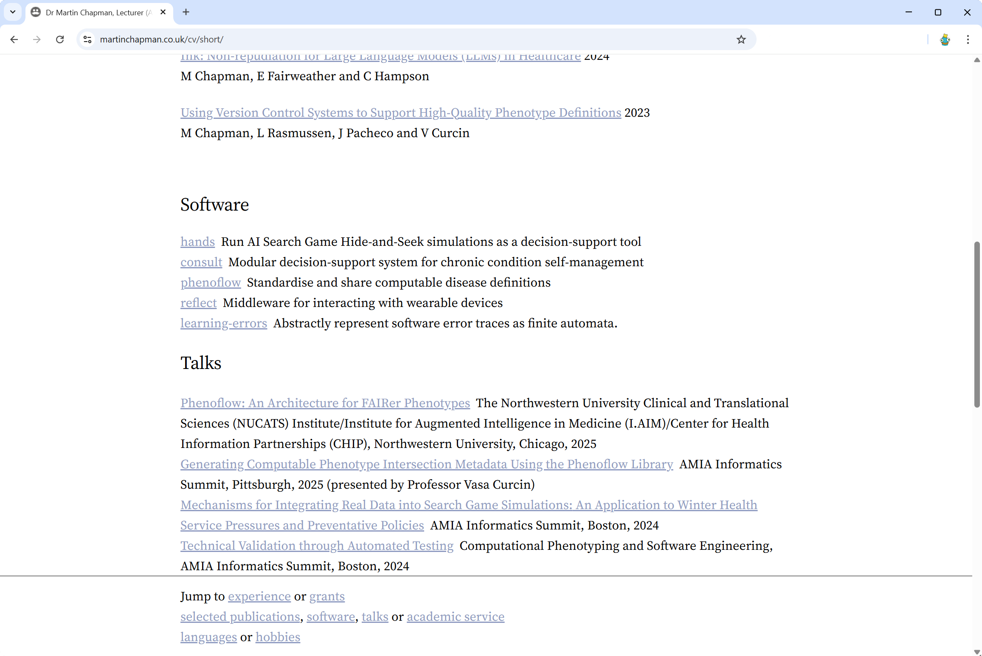Click the browser forward arrow

37,39
